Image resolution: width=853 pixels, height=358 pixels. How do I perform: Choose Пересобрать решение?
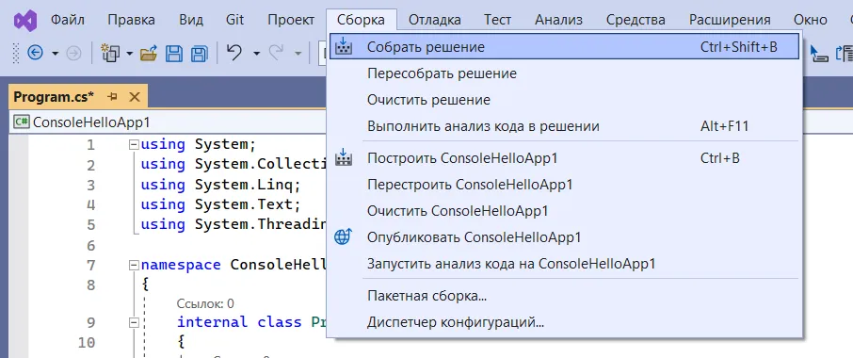(564, 73)
